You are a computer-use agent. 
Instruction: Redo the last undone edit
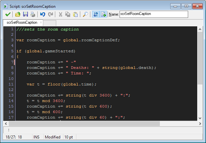50,14
